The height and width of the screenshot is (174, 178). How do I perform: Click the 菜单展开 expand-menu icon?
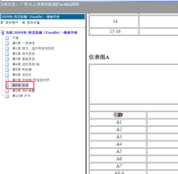[2, 23]
